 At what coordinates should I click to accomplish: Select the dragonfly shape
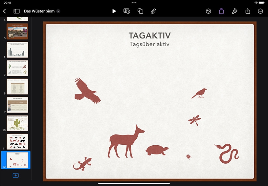coord(195,120)
